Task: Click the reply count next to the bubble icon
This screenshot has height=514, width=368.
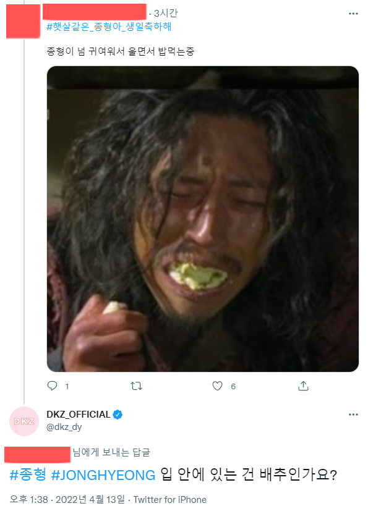Action: 66,385
